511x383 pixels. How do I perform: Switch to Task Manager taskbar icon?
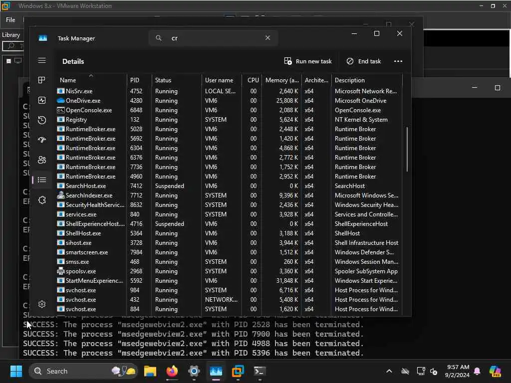coord(216,371)
